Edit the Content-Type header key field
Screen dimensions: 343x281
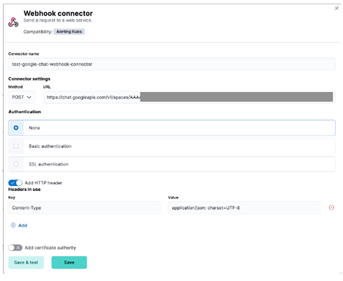(x=84, y=208)
